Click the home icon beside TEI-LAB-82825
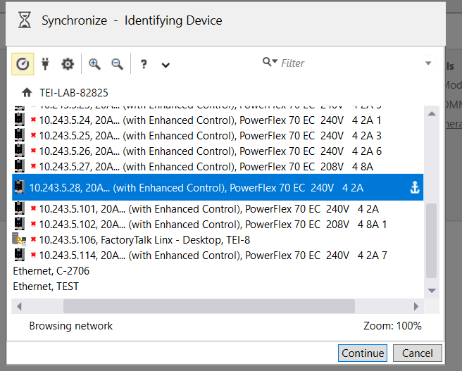 27,92
